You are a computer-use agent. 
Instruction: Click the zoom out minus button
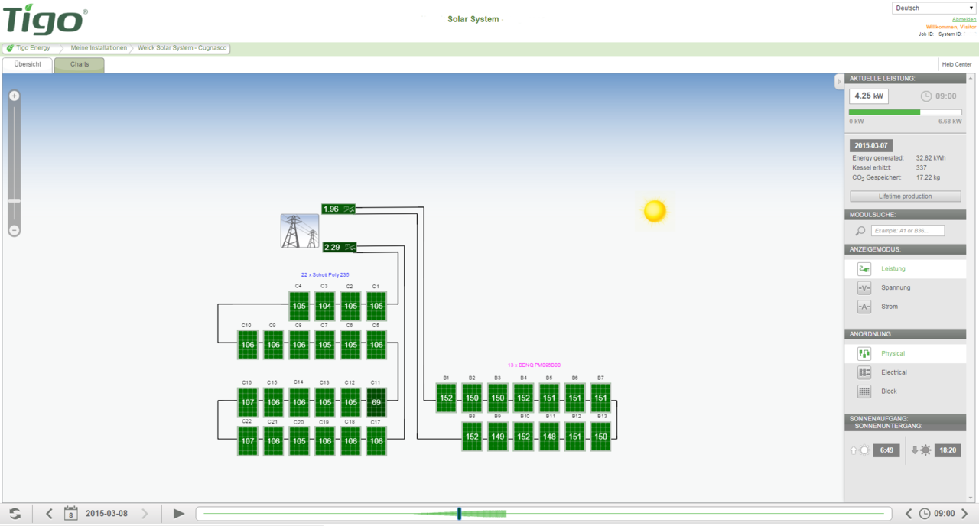tap(14, 230)
